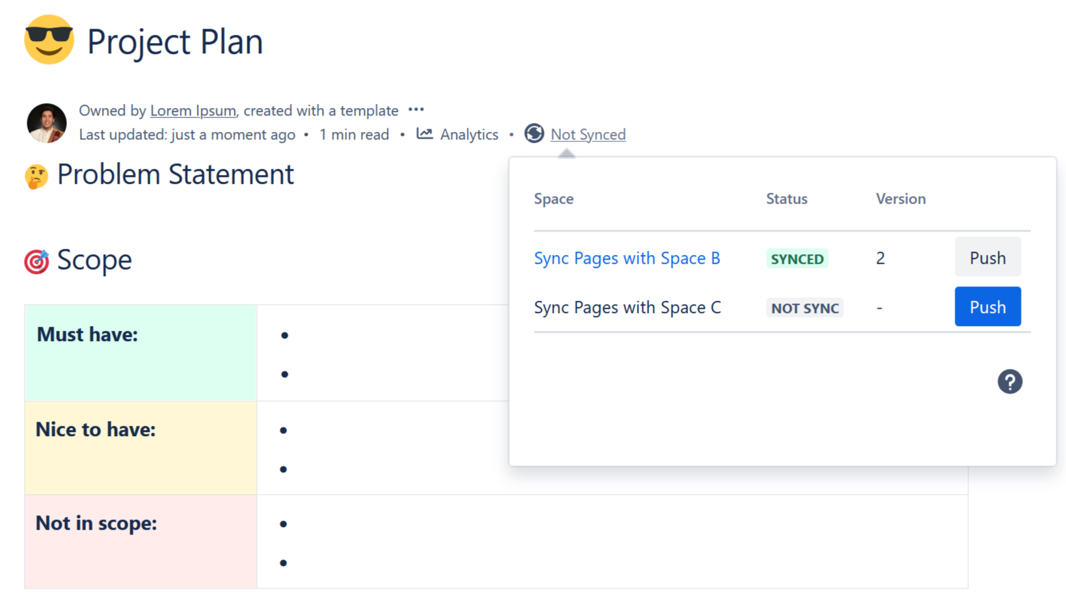1066x607 pixels.
Task: Toggle the Not Synced status popup
Action: click(x=588, y=135)
